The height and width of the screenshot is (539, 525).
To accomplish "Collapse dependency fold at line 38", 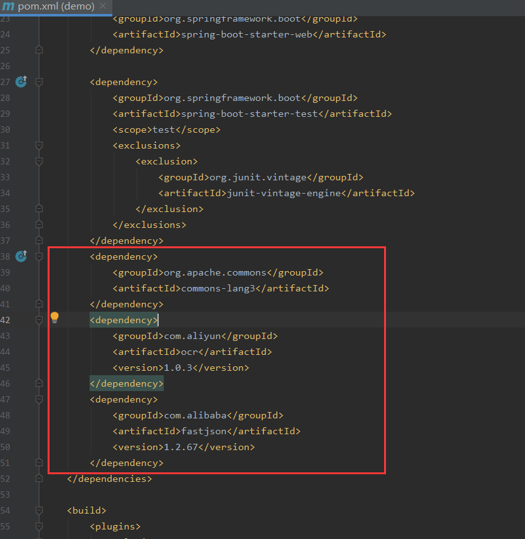I will click(39, 256).
